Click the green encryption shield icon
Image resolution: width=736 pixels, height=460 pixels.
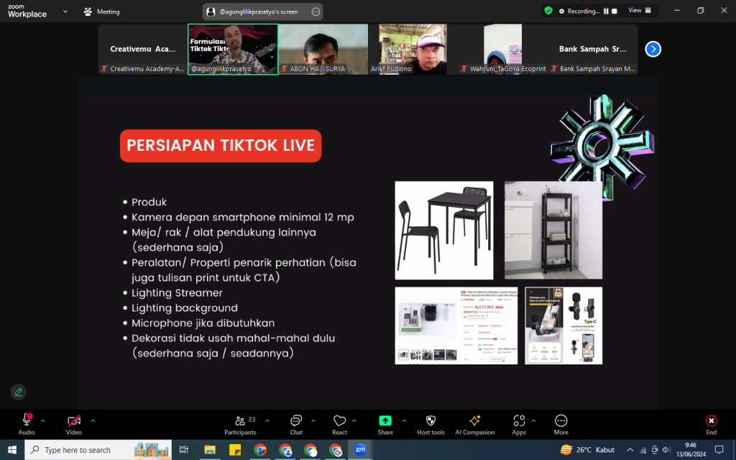[548, 10]
